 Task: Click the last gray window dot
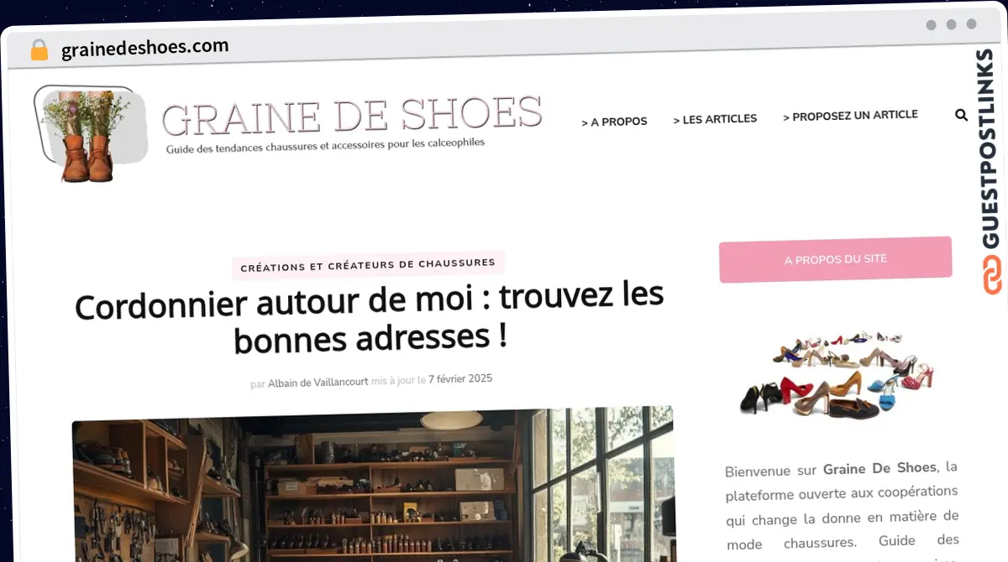(972, 24)
